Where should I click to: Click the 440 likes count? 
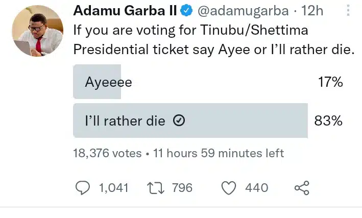click(256, 188)
